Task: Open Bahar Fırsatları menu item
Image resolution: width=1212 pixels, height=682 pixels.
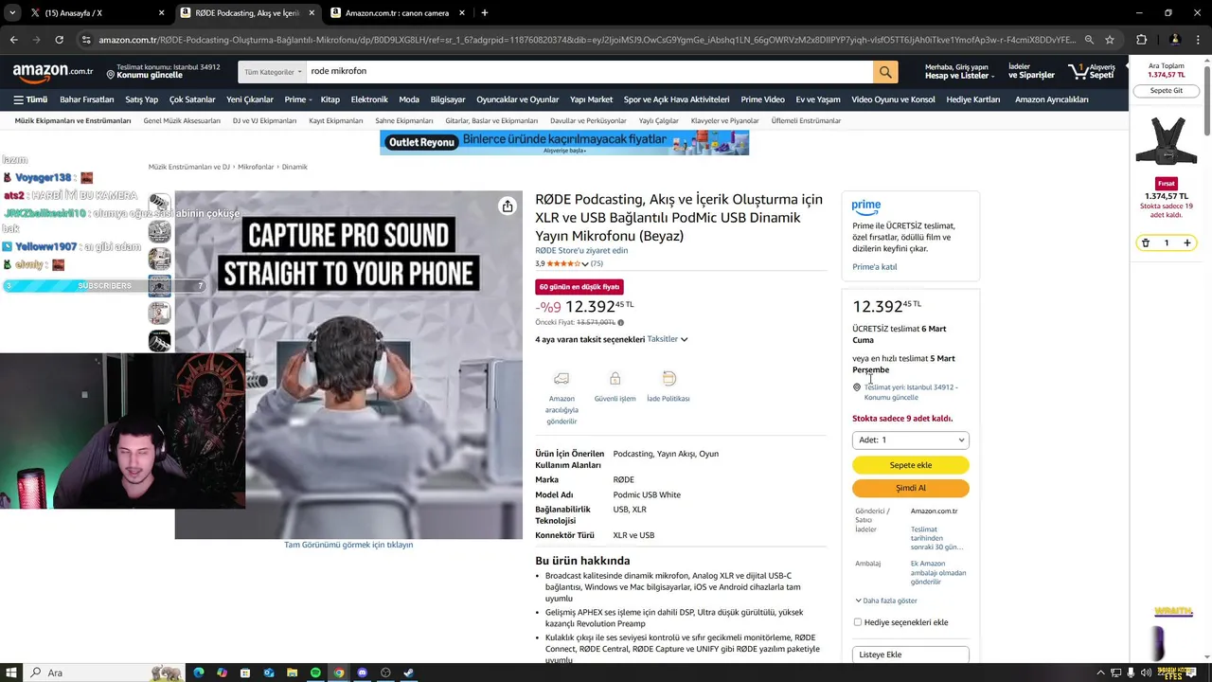Action: click(x=86, y=99)
